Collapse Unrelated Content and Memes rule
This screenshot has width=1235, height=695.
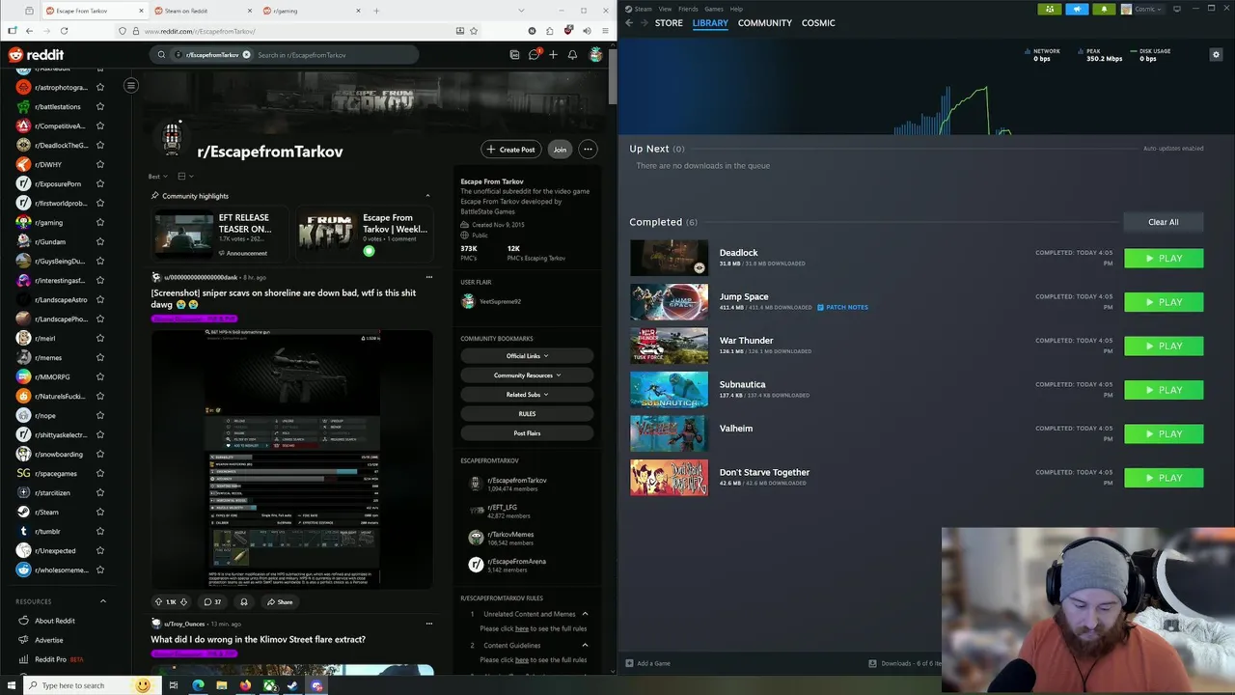[x=585, y=614]
